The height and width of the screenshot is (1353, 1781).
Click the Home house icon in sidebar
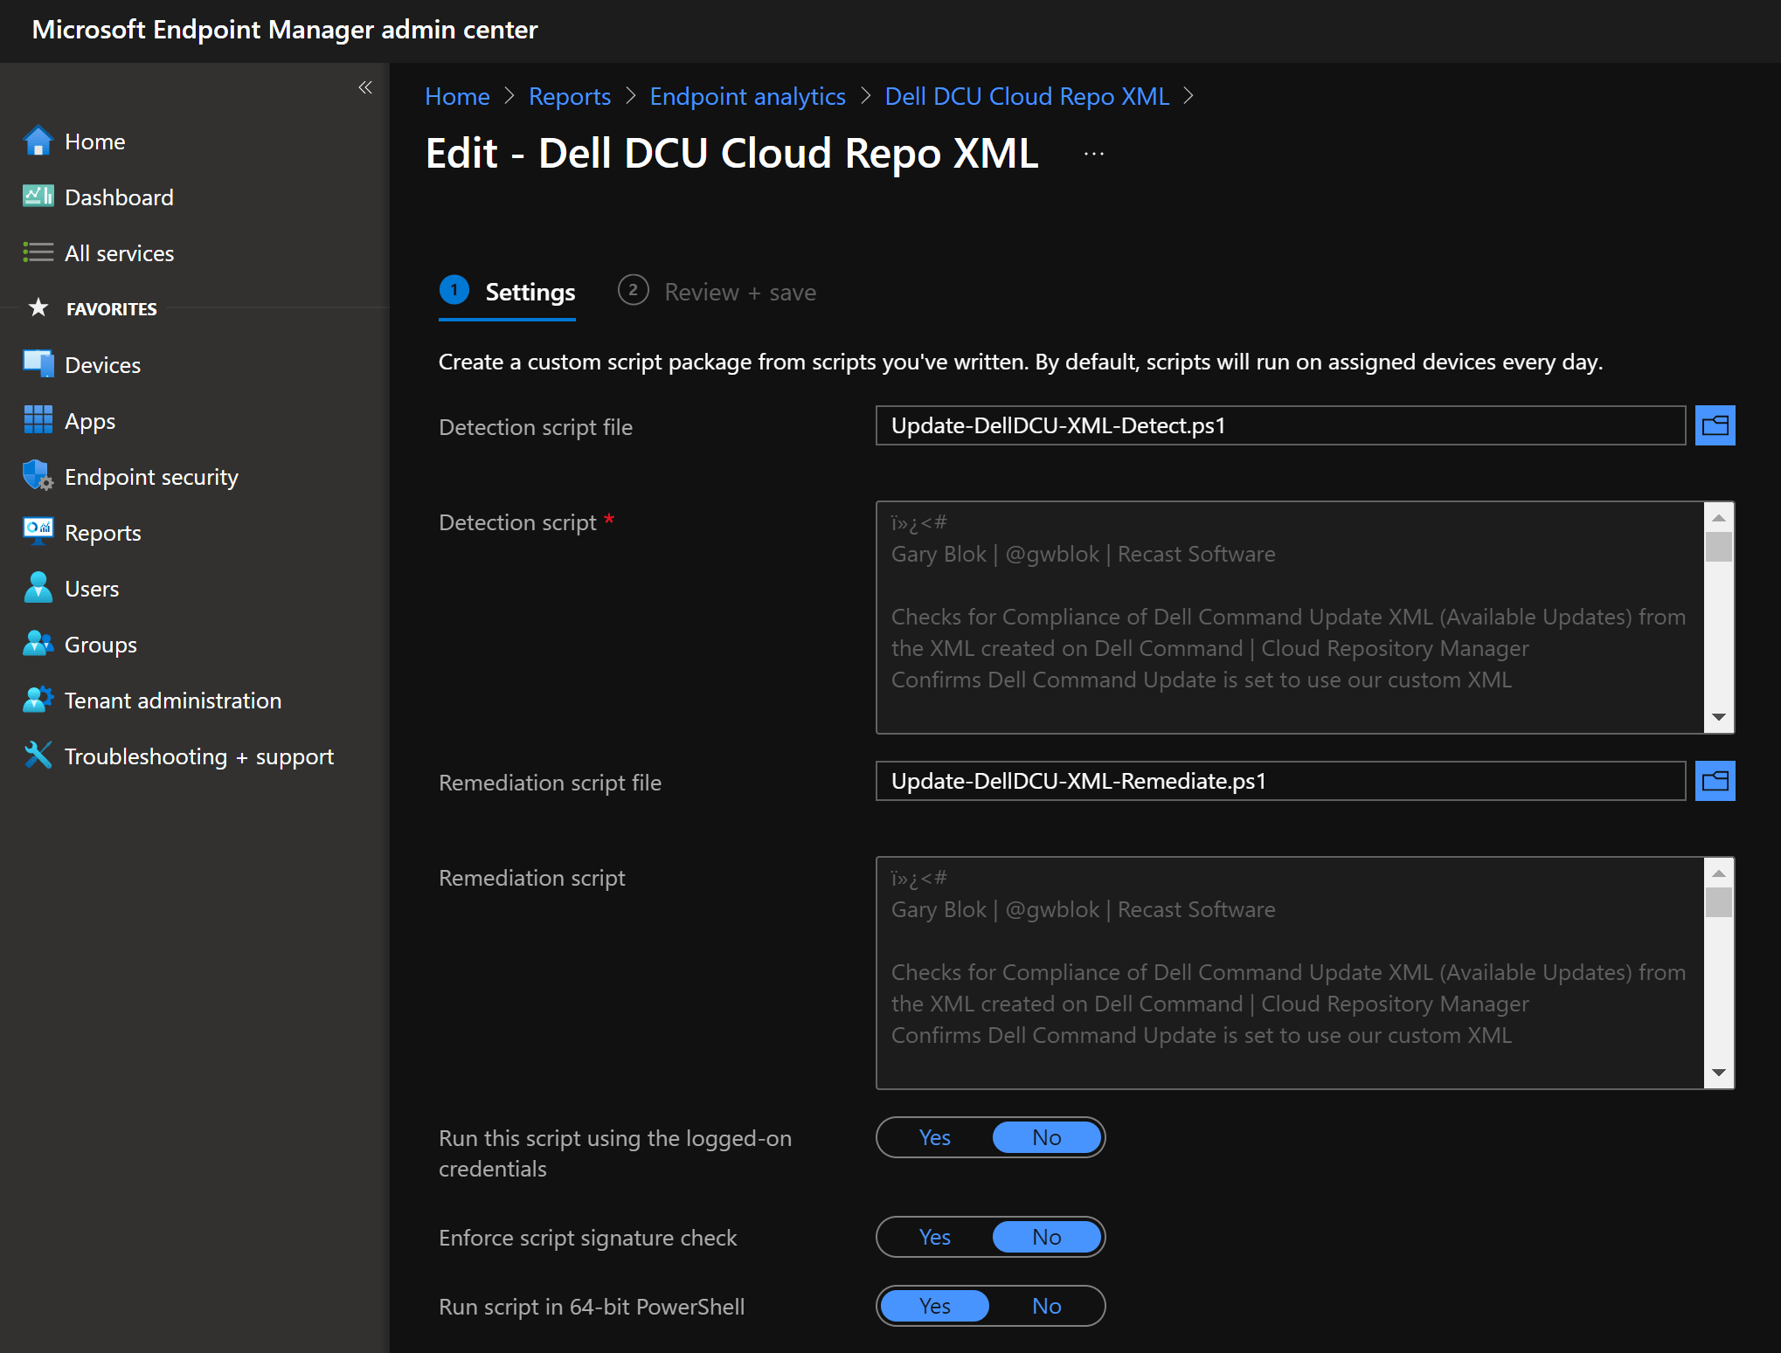click(x=38, y=142)
